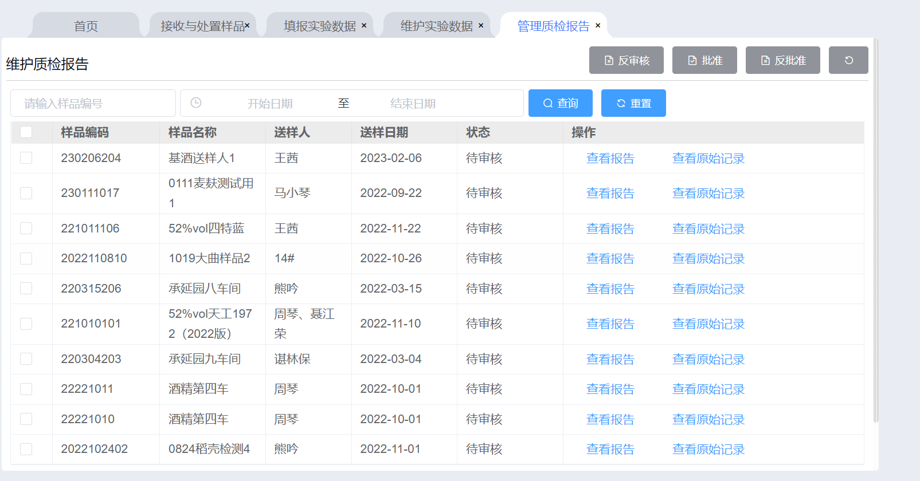
Task: View original record for sample 22221011
Action: tap(708, 389)
